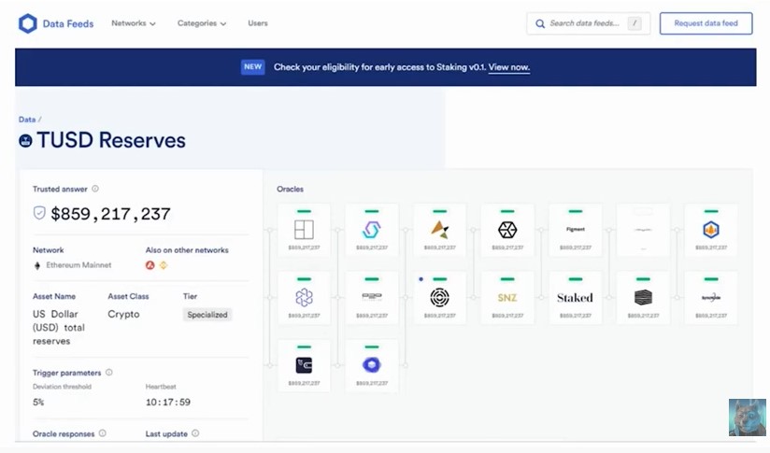The height and width of the screenshot is (453, 770).
Task: Open the black hexagon cube oracle card
Action: [507, 230]
